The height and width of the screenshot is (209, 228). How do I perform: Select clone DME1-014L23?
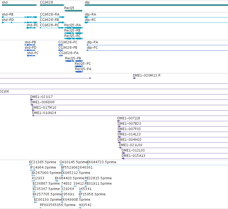coord(129,135)
